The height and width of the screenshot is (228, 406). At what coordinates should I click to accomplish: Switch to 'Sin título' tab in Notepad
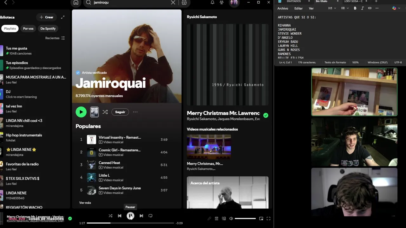pyautogui.click(x=321, y=1)
